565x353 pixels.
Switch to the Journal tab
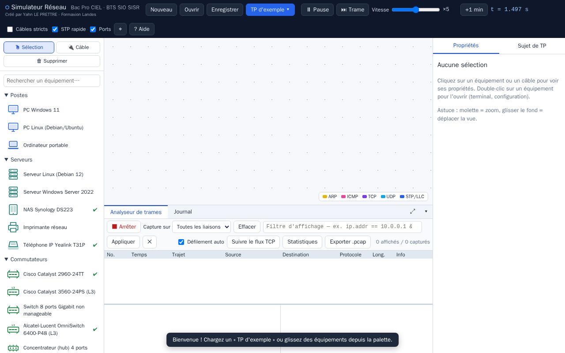point(183,212)
